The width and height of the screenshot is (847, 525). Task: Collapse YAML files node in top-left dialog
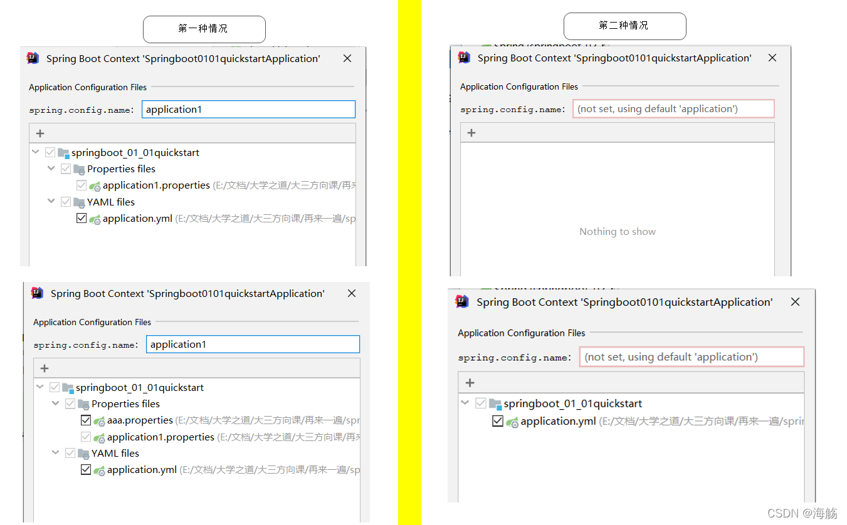click(x=51, y=202)
